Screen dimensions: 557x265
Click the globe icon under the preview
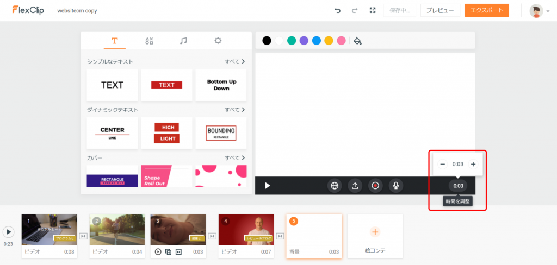coord(335,186)
